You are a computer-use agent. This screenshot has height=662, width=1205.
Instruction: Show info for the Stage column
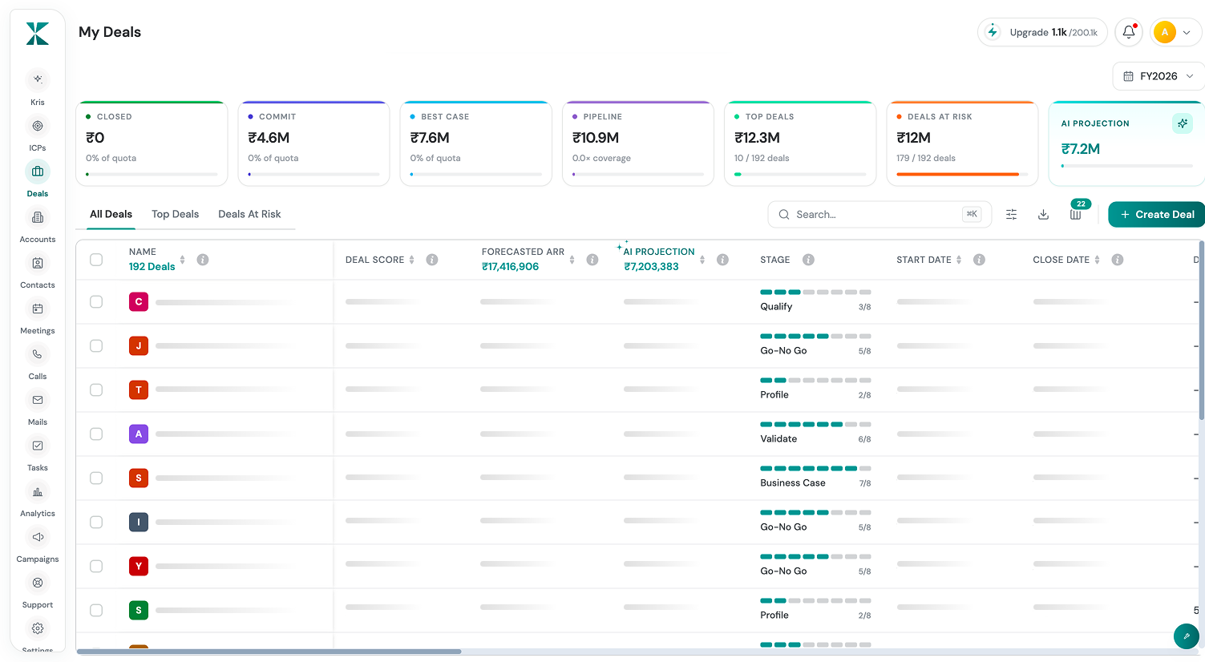click(x=808, y=260)
